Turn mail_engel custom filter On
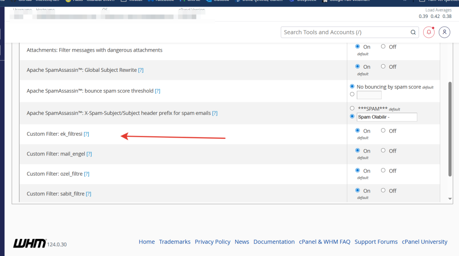The width and height of the screenshot is (459, 256). coord(357,150)
